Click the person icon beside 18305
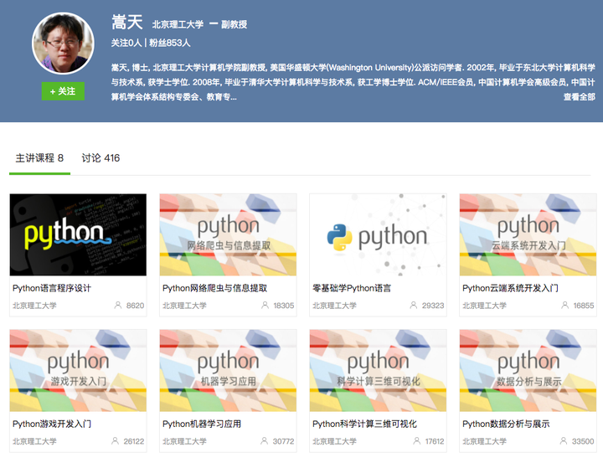Image resolution: width=603 pixels, height=463 pixels. [x=265, y=305]
